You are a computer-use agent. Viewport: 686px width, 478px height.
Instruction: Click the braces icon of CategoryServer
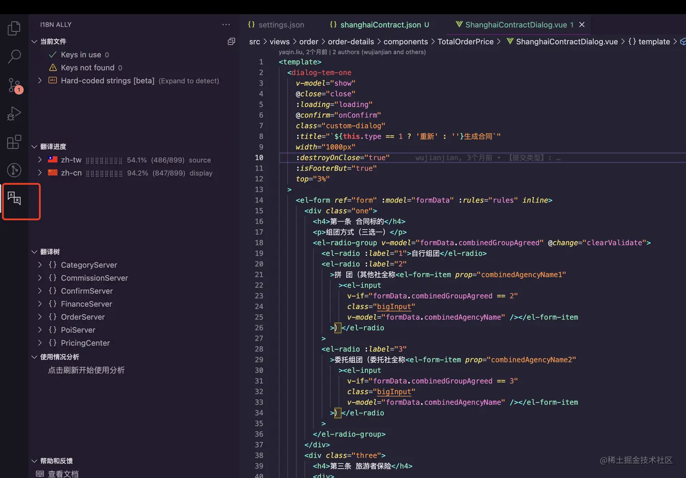pyautogui.click(x=53, y=265)
